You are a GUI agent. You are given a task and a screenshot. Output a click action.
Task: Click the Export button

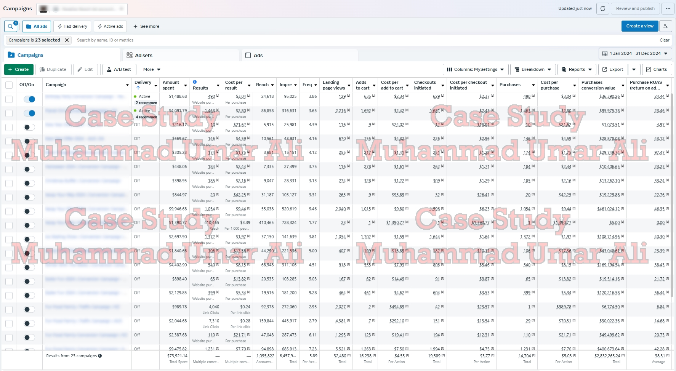[613, 69]
